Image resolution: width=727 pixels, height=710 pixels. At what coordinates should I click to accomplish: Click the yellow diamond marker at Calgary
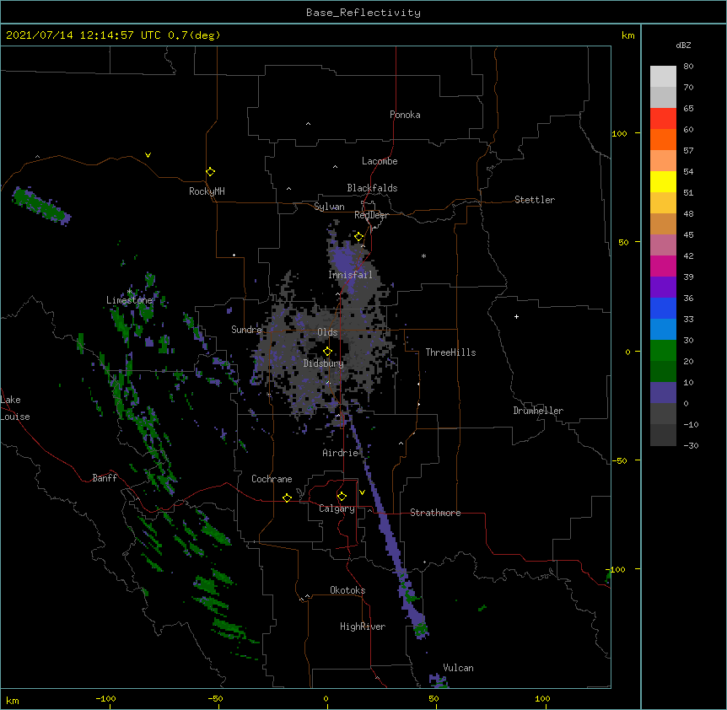(x=342, y=497)
